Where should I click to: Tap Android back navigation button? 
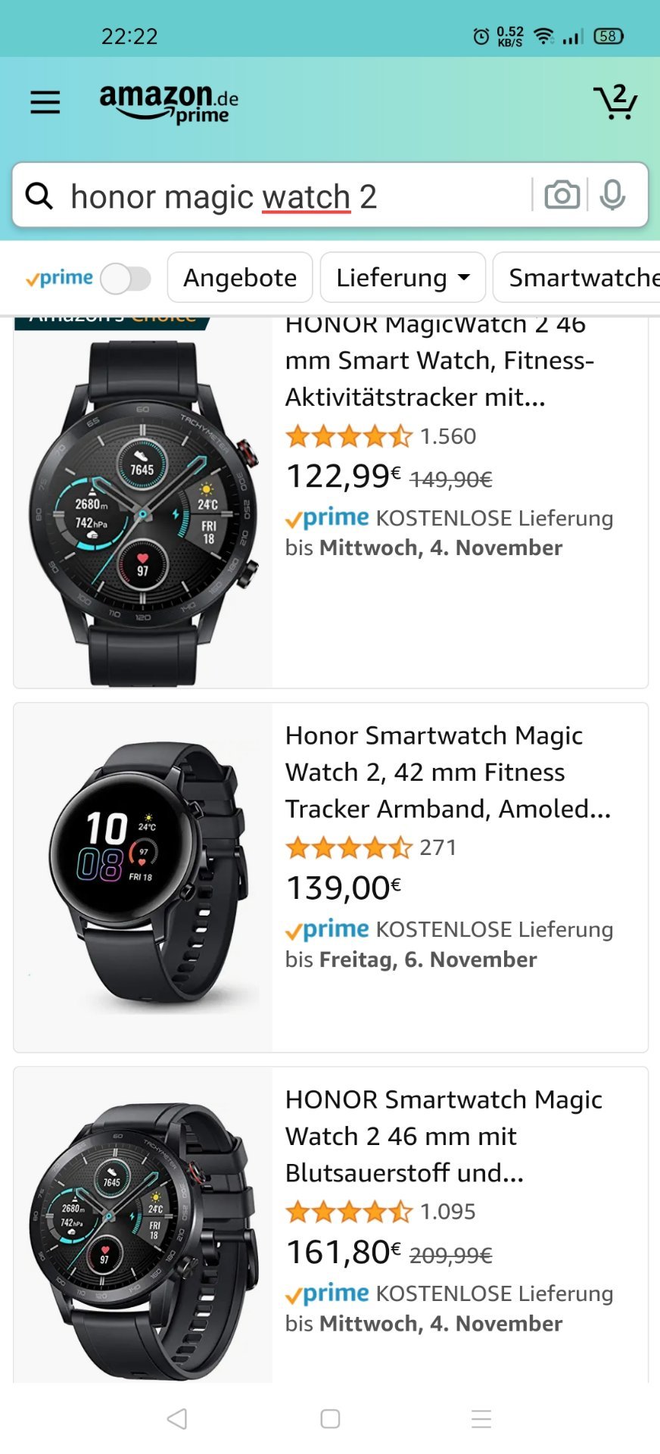[177, 1418]
